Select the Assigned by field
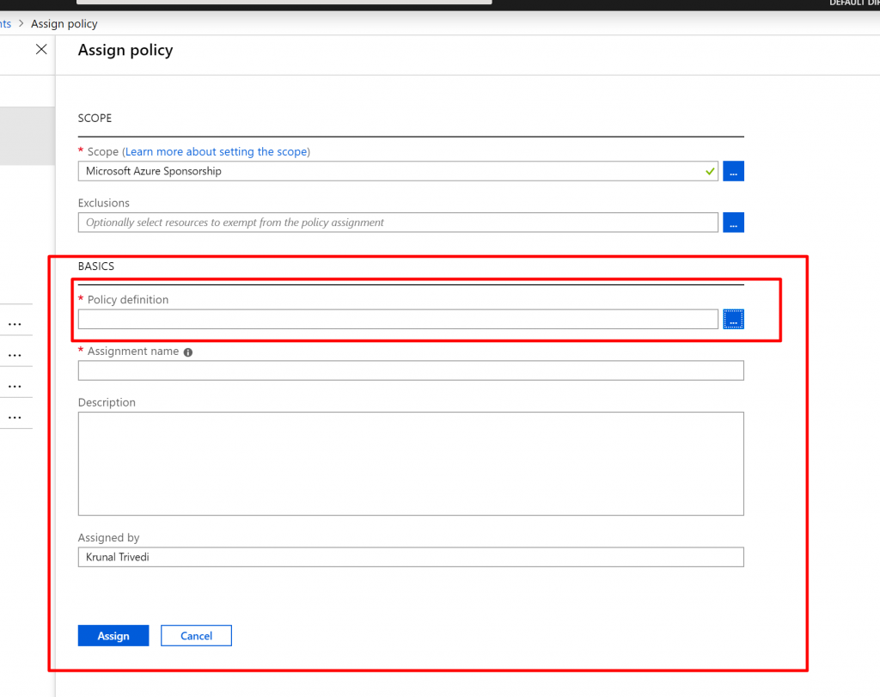This screenshot has width=880, height=697. coord(410,557)
